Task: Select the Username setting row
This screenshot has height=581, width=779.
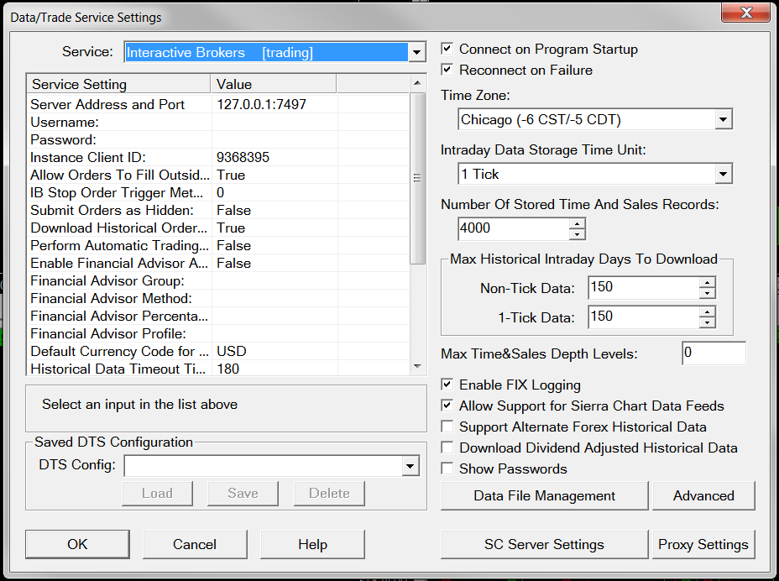Action: (218, 122)
